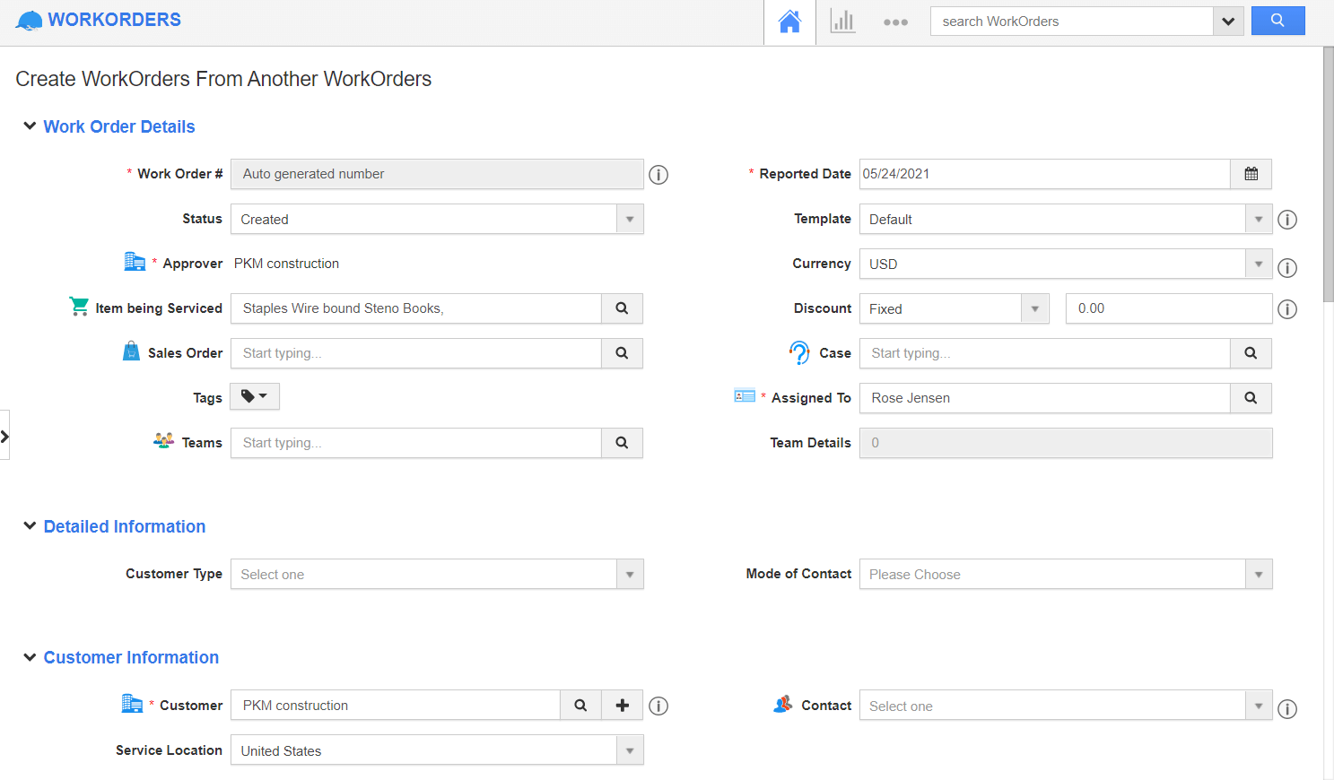Go to the Home icon in header
Image resolution: width=1334 pixels, height=780 pixels.
tap(789, 22)
